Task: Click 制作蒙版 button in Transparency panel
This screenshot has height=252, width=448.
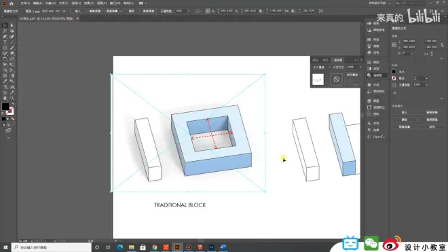Action: point(352,75)
